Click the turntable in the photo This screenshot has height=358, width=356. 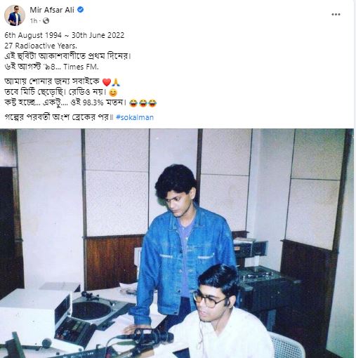click(x=93, y=309)
